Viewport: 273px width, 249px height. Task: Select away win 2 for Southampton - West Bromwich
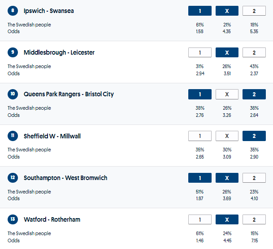[x=254, y=178]
